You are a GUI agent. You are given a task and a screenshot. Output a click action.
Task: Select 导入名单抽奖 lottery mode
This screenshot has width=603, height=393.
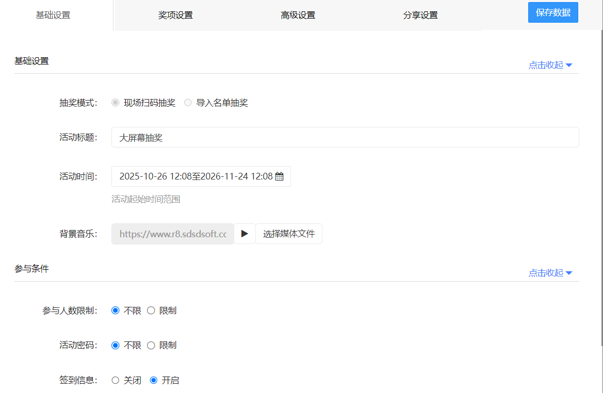(188, 102)
